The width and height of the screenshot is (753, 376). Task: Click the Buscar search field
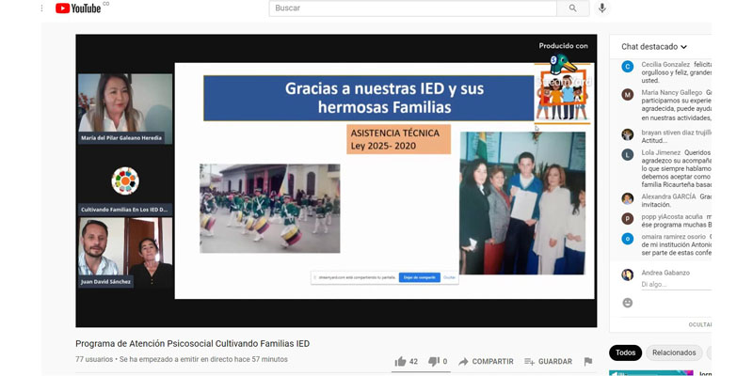click(412, 8)
